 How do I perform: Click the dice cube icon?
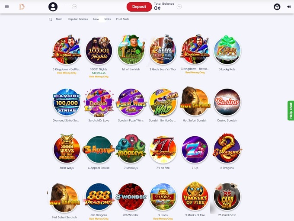(x=277, y=7)
